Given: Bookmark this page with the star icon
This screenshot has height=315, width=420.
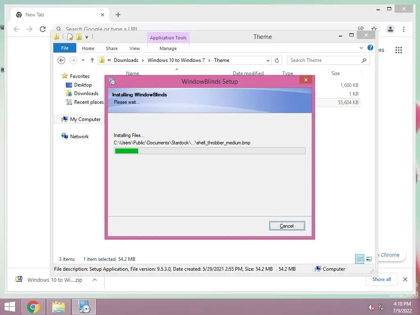Looking at the screenshot, I should point(374,29).
